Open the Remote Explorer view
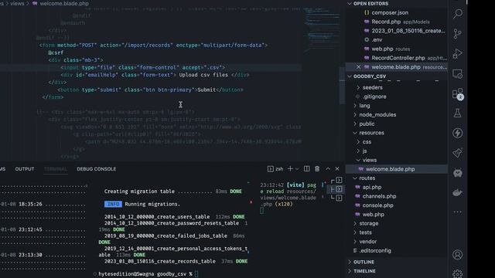The height and width of the screenshot is (278, 495). pos(458,74)
